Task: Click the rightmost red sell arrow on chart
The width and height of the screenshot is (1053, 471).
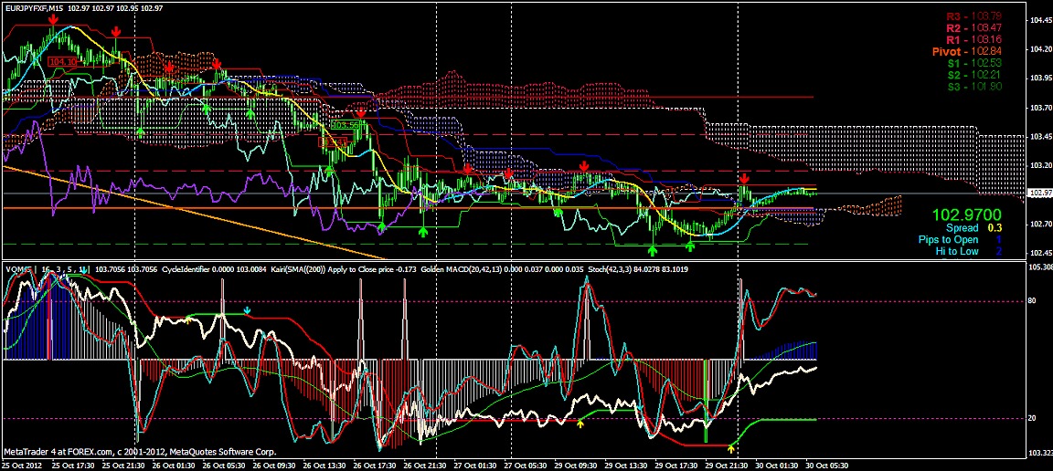Action: pos(744,178)
